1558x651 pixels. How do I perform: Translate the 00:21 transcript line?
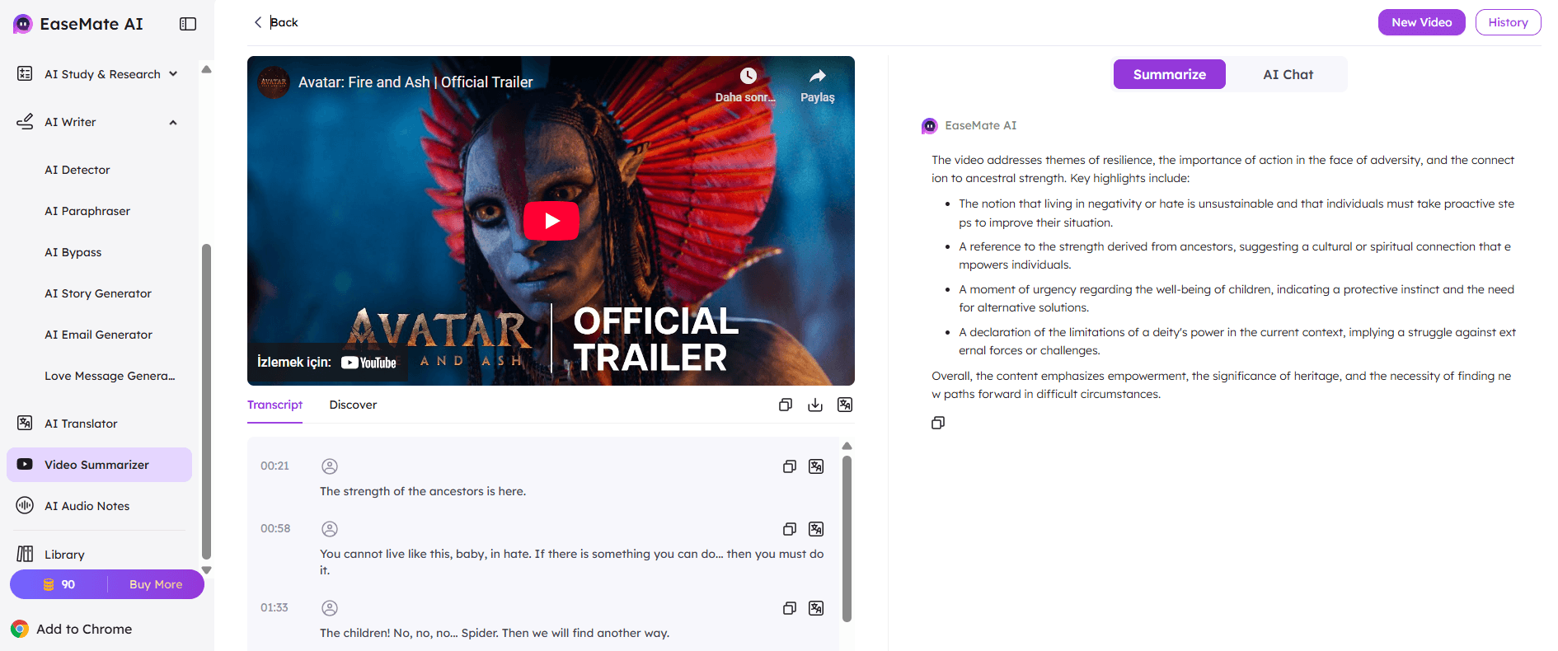pyautogui.click(x=816, y=466)
